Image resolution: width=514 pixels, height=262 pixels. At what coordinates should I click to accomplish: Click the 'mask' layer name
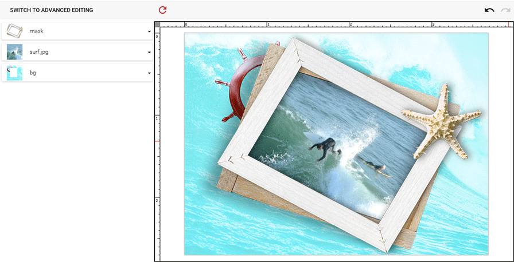(x=36, y=31)
